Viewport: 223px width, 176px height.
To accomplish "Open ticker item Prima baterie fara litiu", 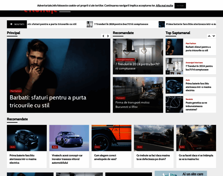I will pyautogui.click(x=191, y=24).
